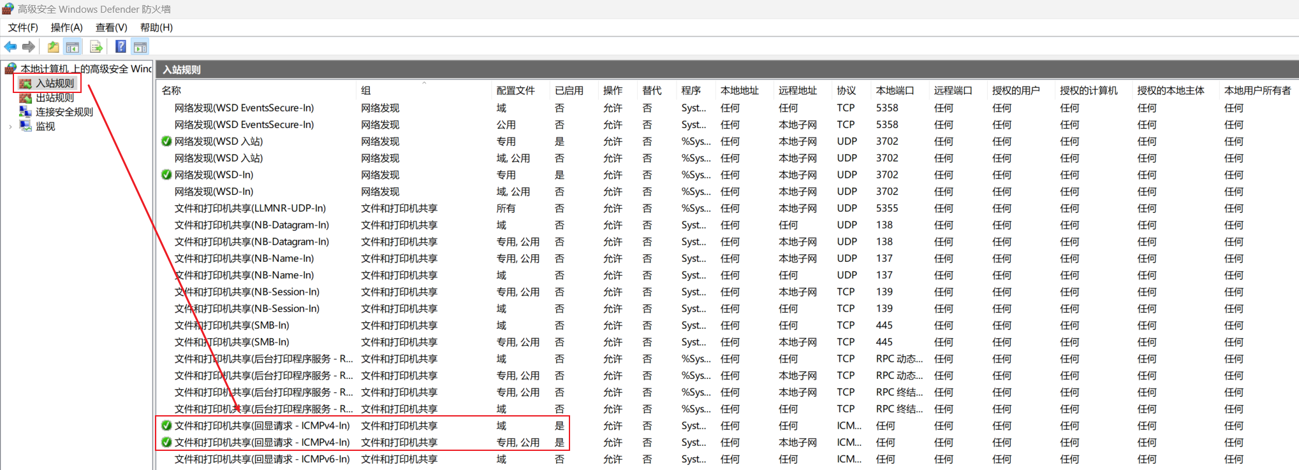The height and width of the screenshot is (470, 1299).
Task: Click the firewall app icon in title bar
Action: coord(8,9)
